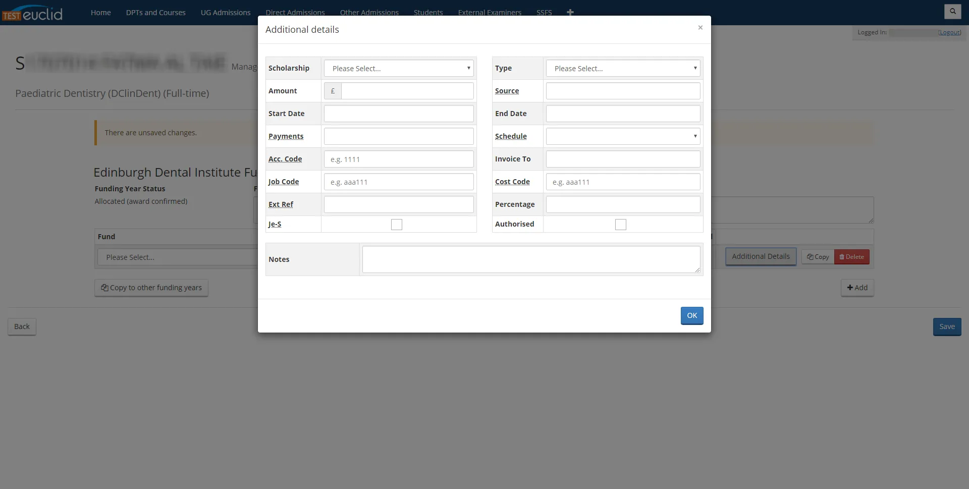Enable the Authorised checkbox
The width and height of the screenshot is (969, 489).
(x=620, y=225)
